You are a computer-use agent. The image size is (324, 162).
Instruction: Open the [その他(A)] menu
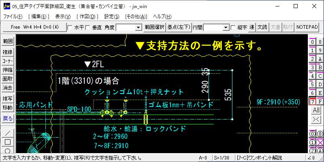[136, 17]
